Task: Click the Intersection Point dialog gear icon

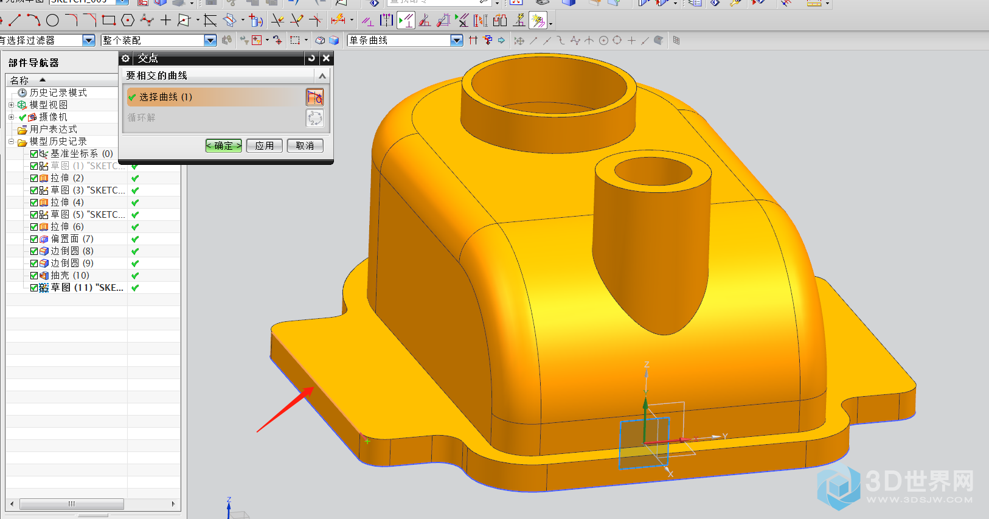Action: pos(125,58)
